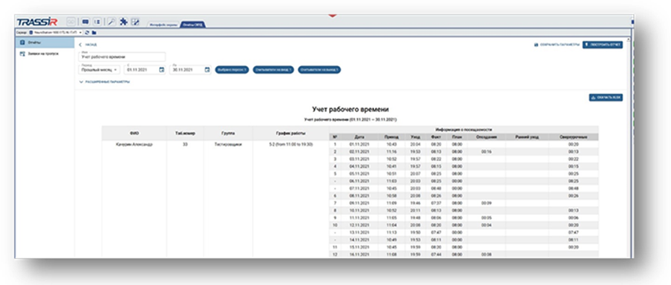This screenshot has width=671, height=285.
Task: Open the wrench settings tool in toolbar
Action: coord(111,22)
